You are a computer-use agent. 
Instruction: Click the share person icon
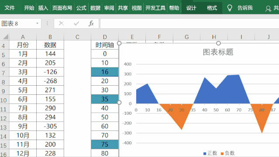tap(268, 9)
